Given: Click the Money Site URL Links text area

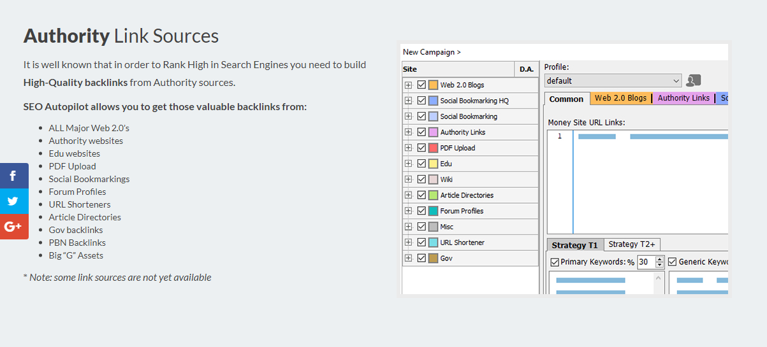Looking at the screenshot, I should 650,185.
